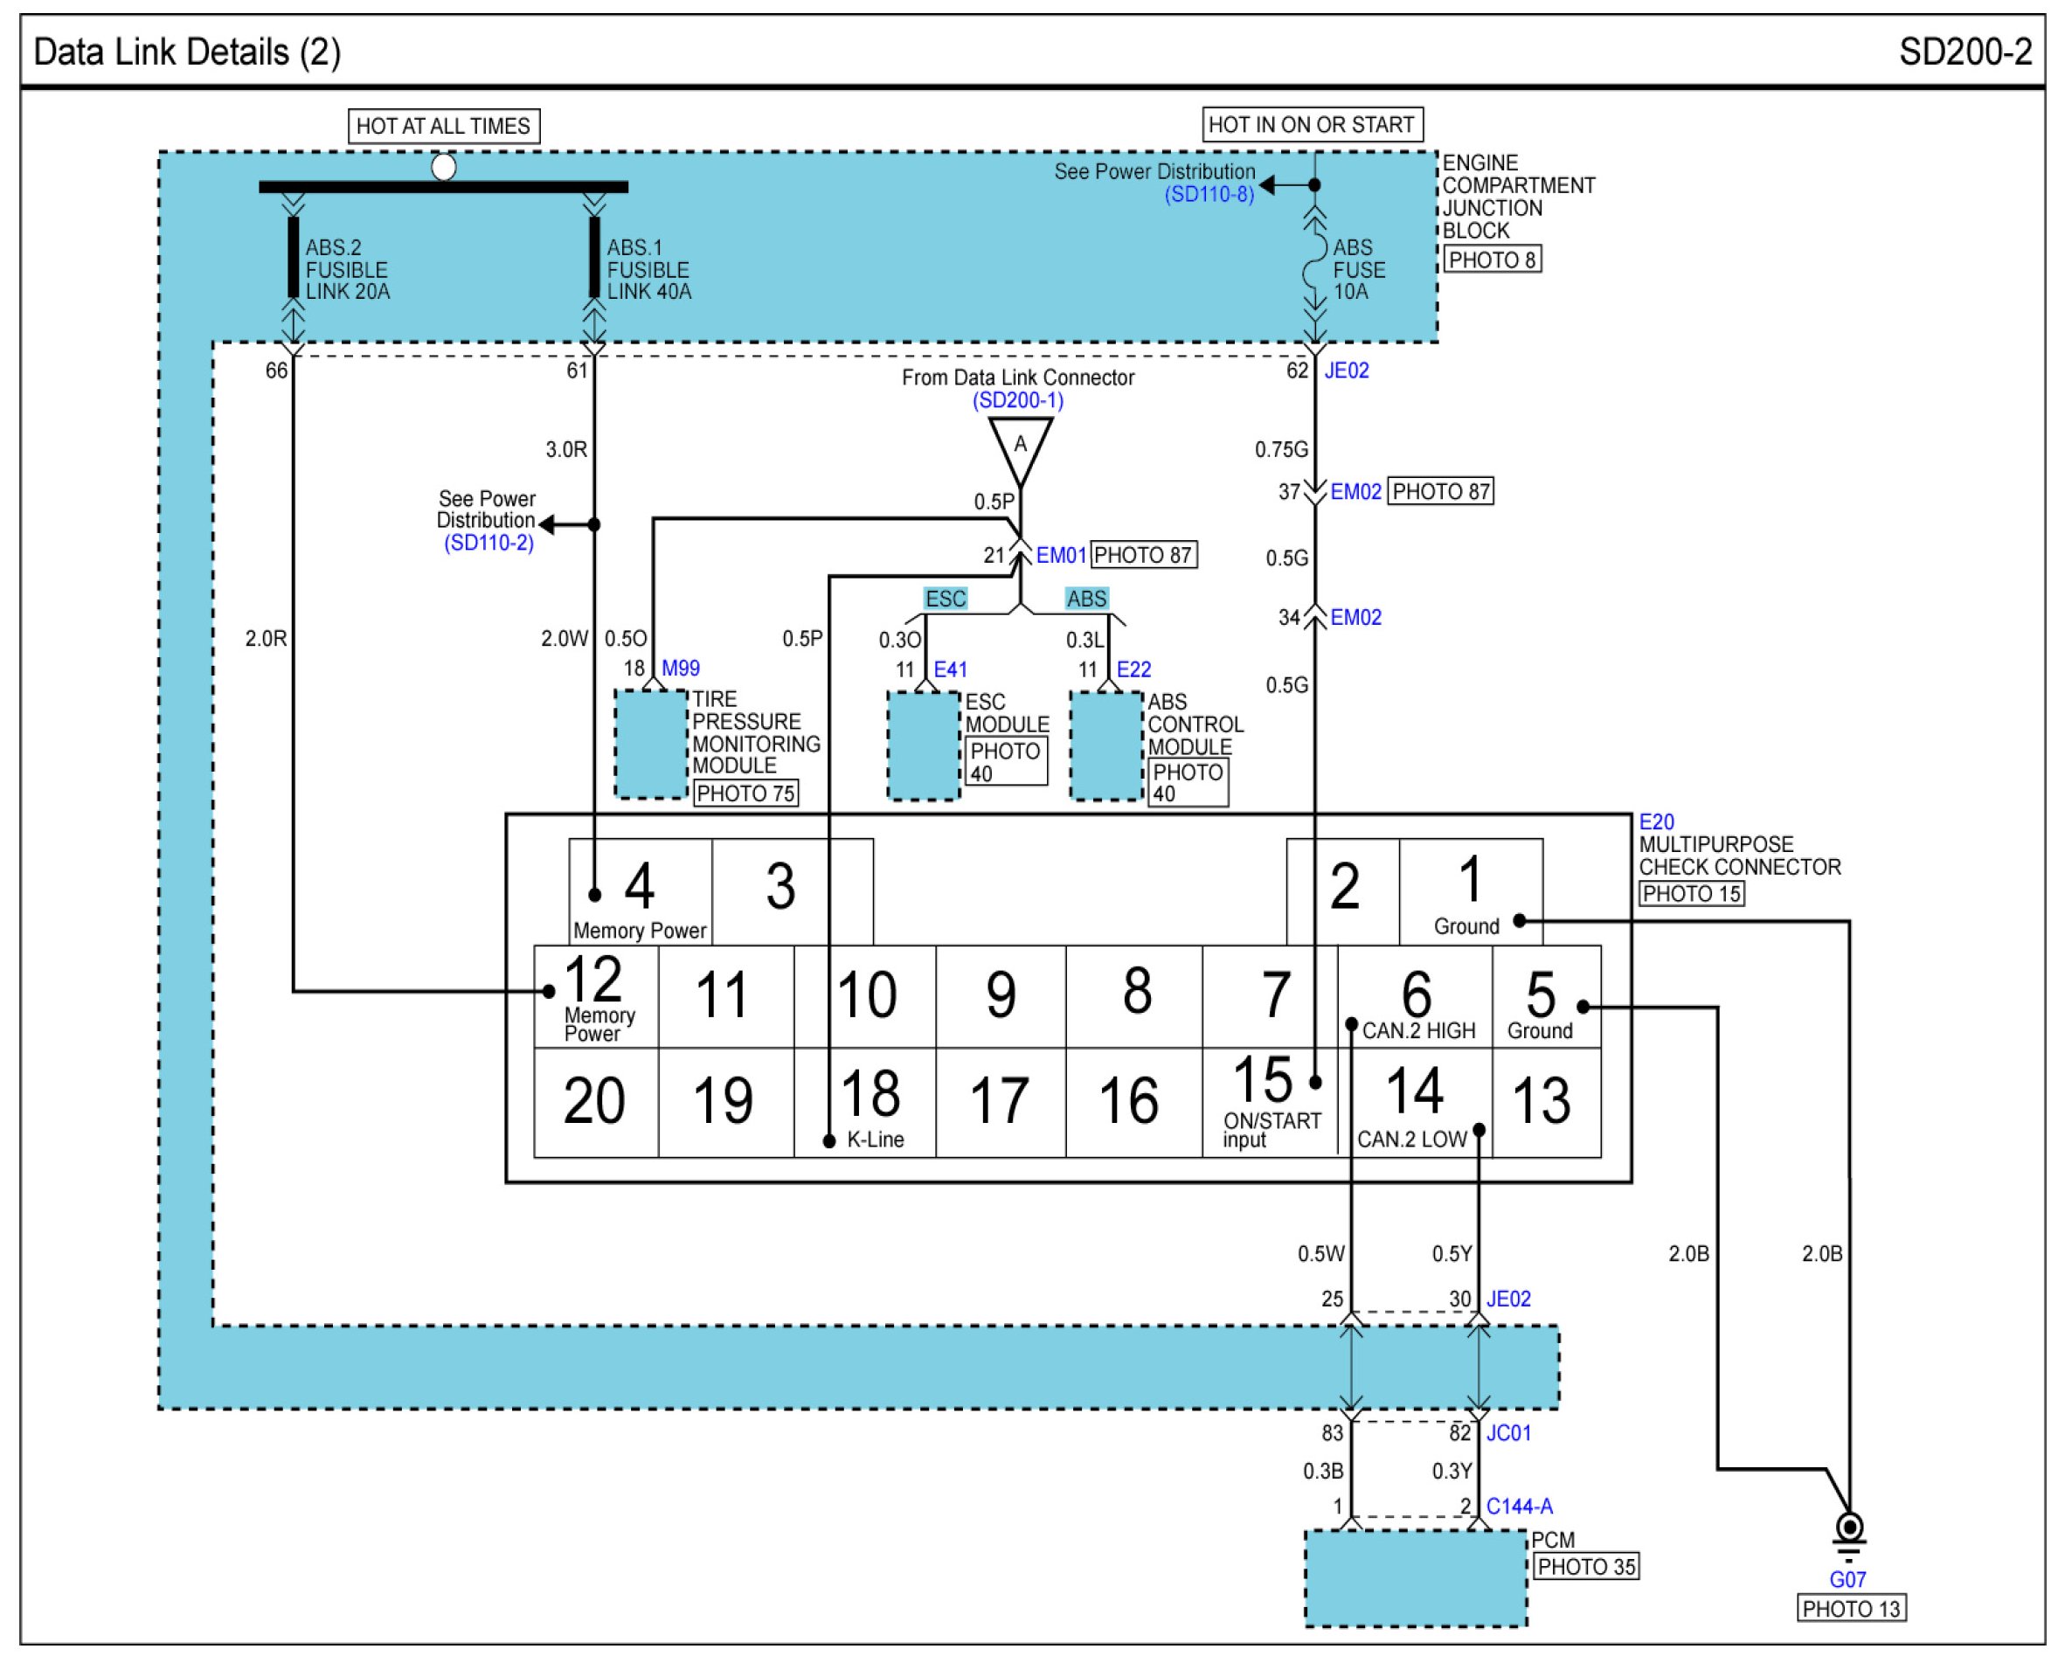The height and width of the screenshot is (1656, 2058).
Task: Click the C144-A connector label
Action: [1519, 1507]
